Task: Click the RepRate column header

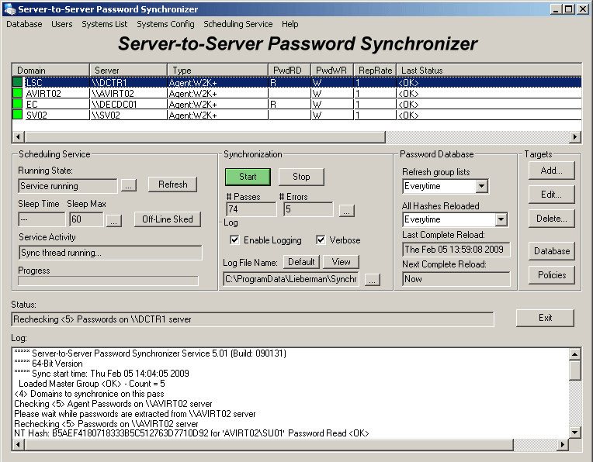Action: 375,71
